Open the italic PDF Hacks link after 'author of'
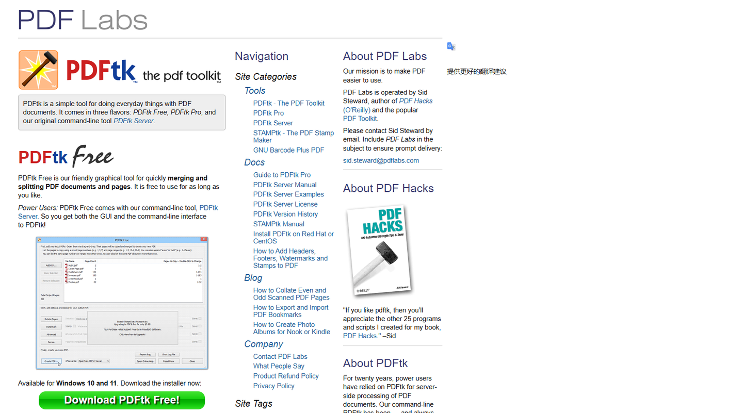743x413 pixels. tap(416, 101)
